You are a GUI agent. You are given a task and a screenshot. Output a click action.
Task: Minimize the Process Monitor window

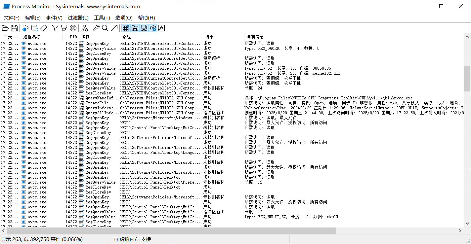(x=422, y=6)
